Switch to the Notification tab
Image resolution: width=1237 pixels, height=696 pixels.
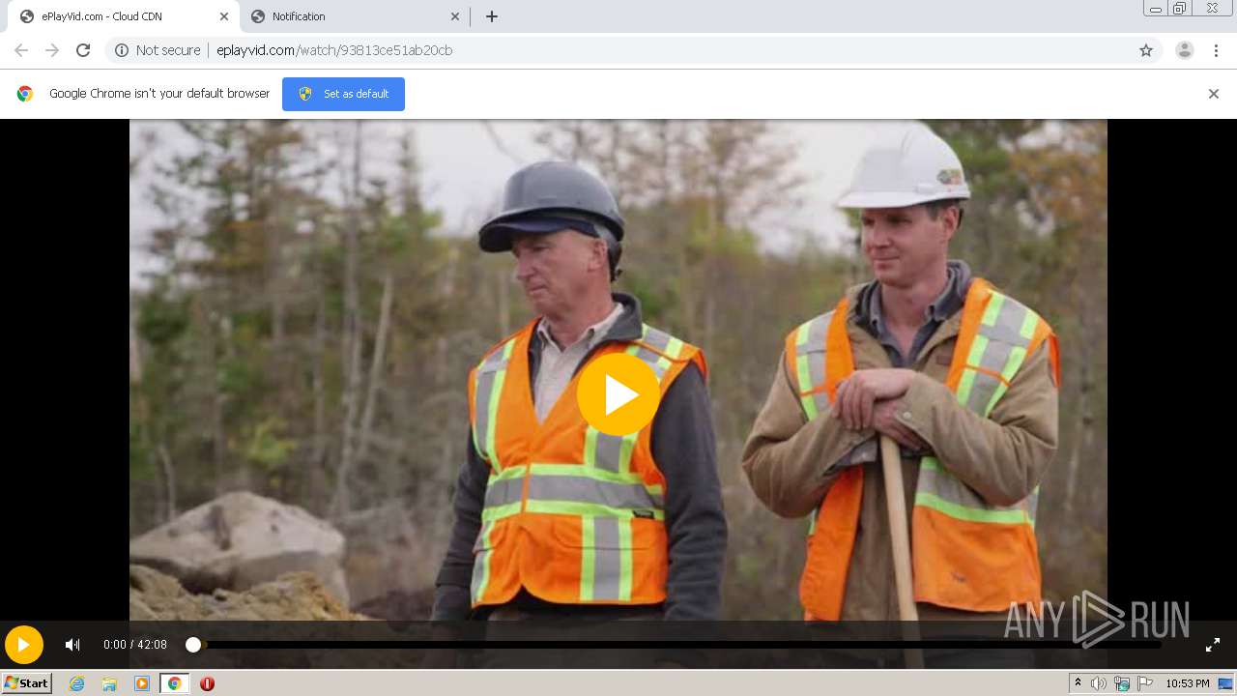355,16
